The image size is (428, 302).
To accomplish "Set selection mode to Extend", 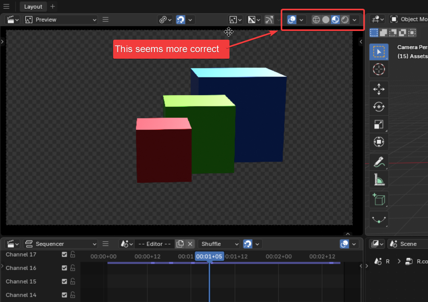I will [383, 33].
